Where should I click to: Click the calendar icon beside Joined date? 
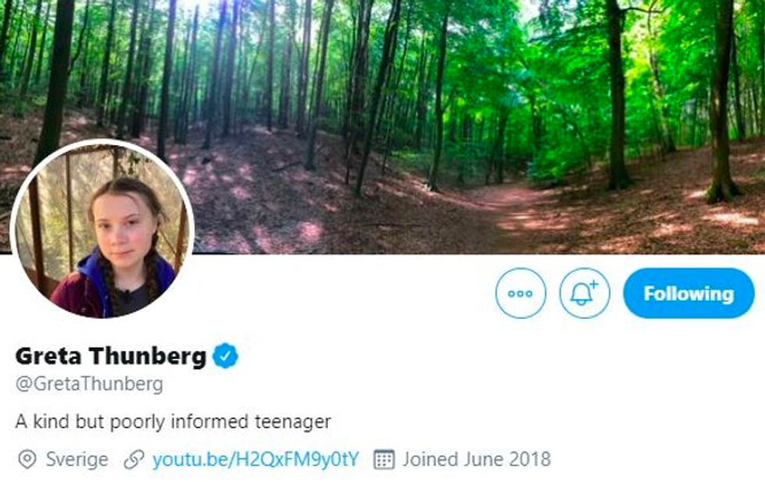click(x=382, y=459)
